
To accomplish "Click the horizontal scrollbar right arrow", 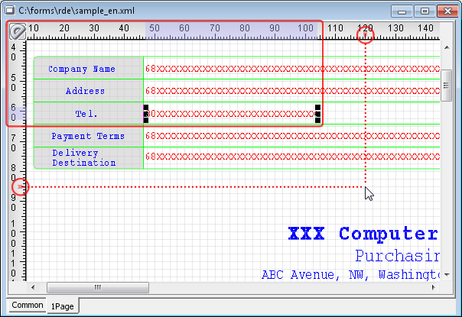I will coord(433,287).
